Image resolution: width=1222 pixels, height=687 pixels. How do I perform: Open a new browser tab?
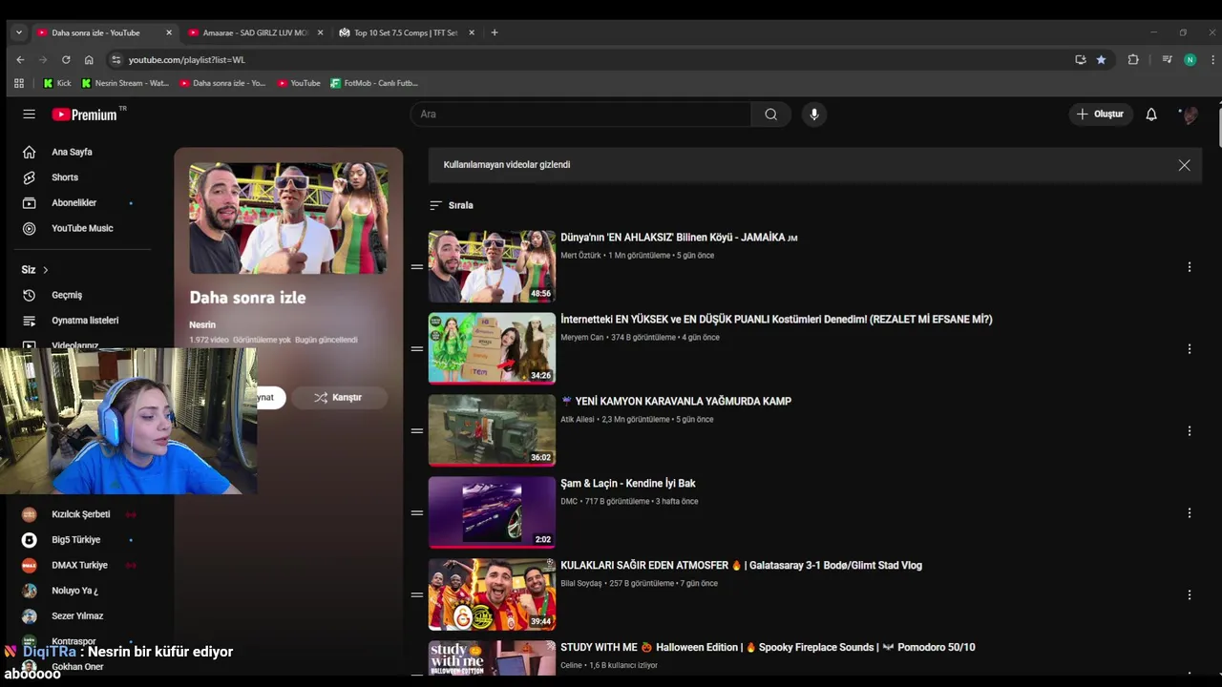(x=494, y=32)
